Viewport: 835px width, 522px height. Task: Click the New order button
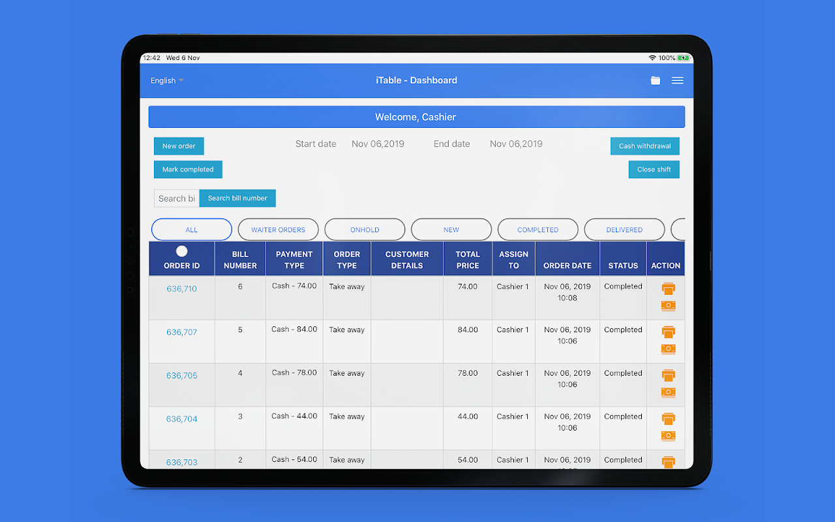(x=179, y=146)
